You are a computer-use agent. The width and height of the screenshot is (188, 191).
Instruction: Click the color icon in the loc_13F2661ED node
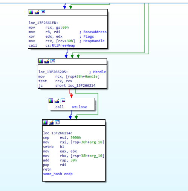(x=31, y=12)
